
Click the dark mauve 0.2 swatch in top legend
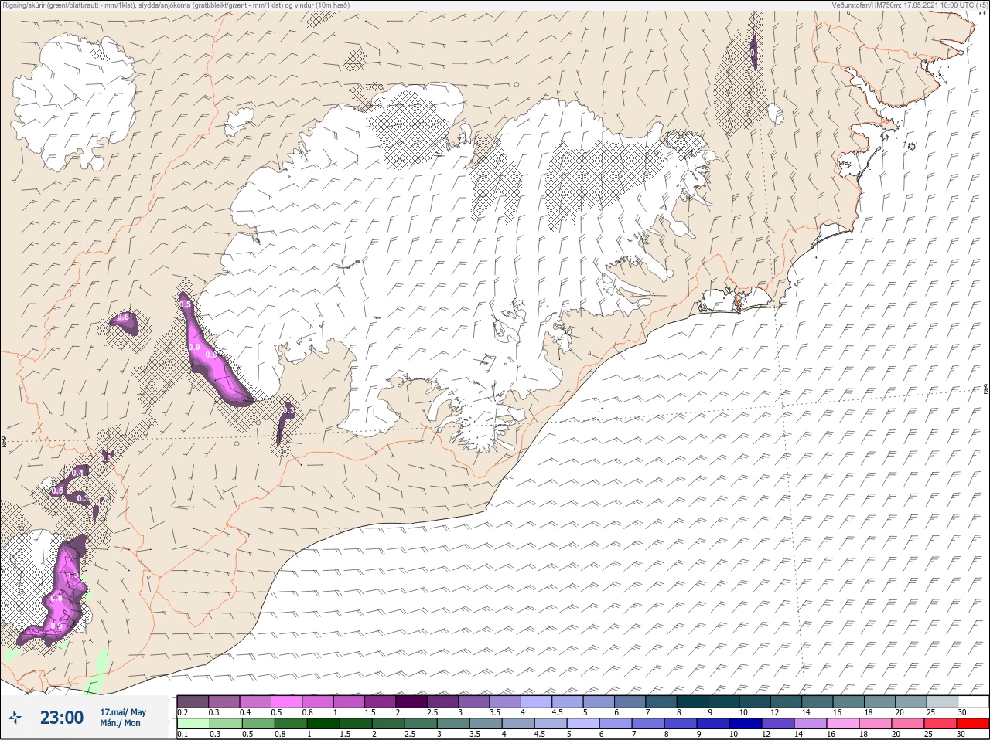pos(193,701)
